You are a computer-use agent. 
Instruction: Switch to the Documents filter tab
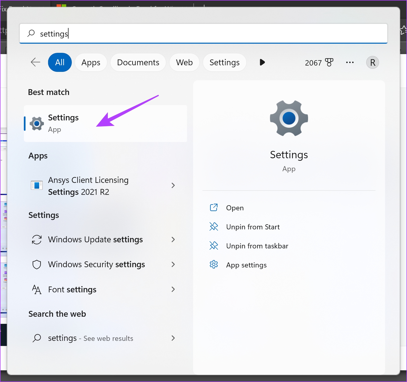click(x=138, y=62)
